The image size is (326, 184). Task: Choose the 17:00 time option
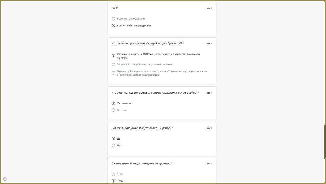(x=113, y=181)
